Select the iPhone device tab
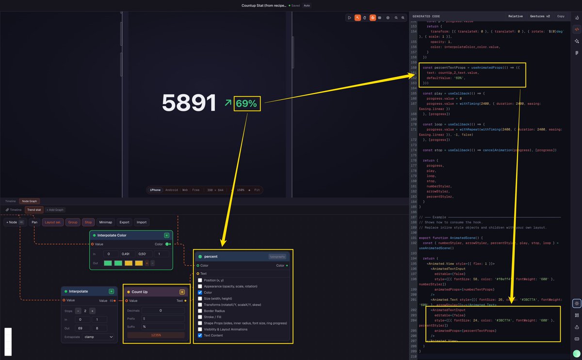This screenshot has height=360, width=582. click(x=155, y=190)
